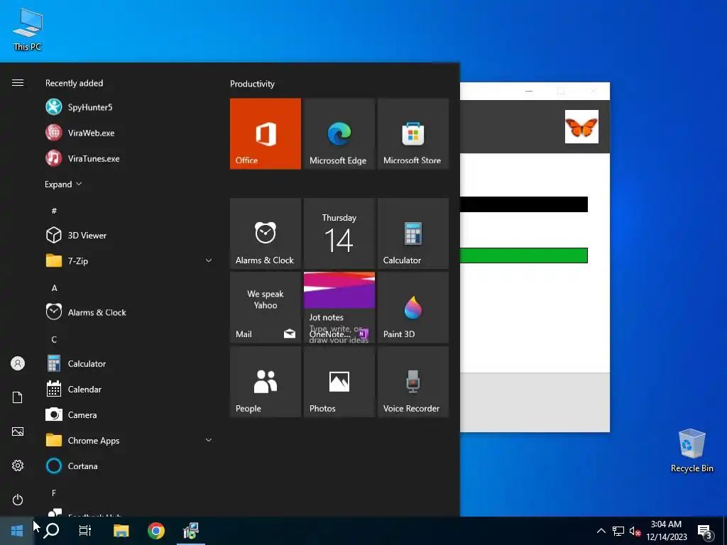Open the Thursday 14 calendar tile
This screenshot has height=545, width=727.
339,233
